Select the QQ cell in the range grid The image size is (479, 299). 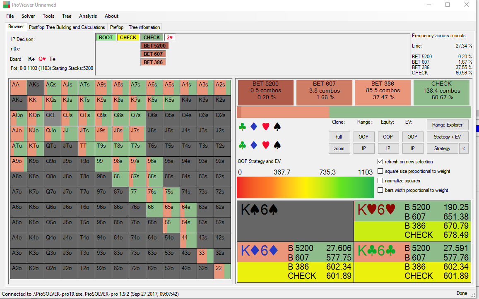point(53,118)
